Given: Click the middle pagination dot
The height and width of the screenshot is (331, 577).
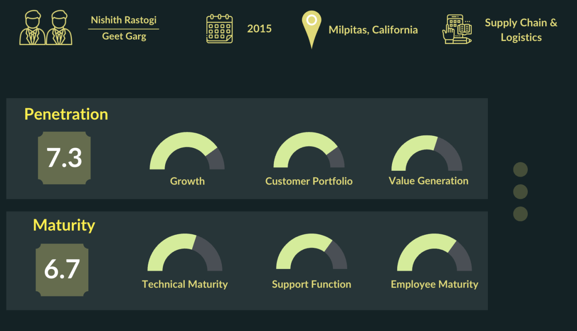Looking at the screenshot, I should [520, 192].
